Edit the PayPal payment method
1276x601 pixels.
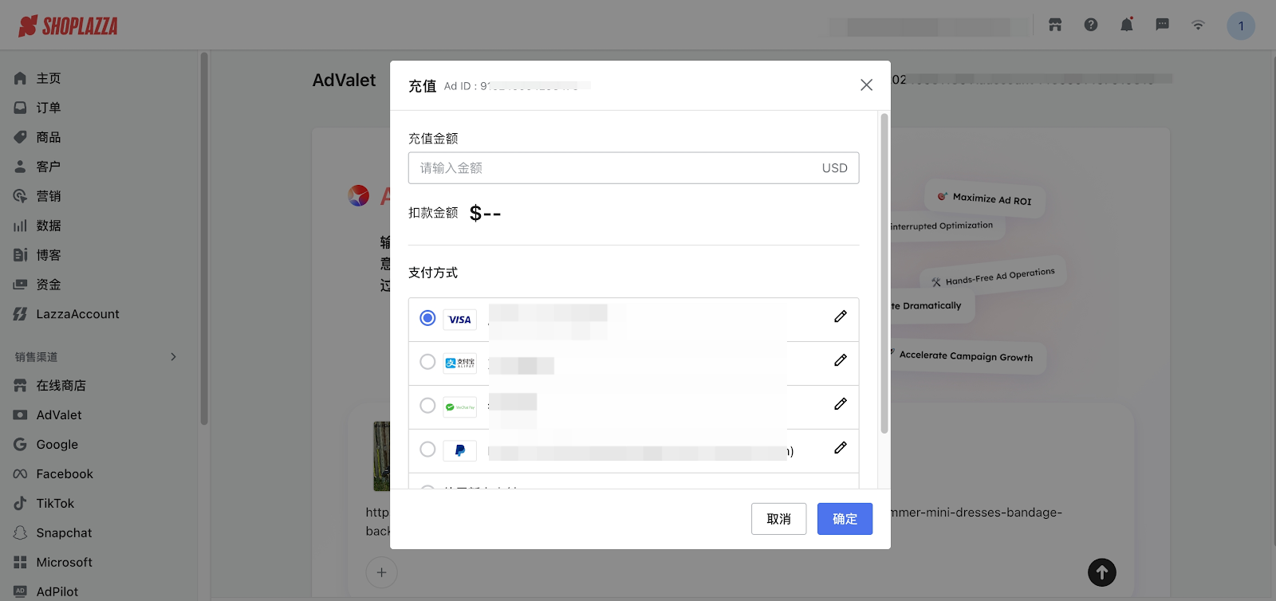(840, 448)
